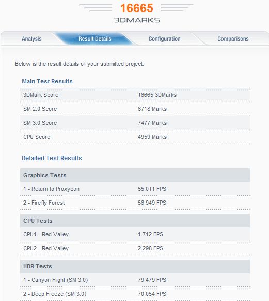Open the Comparisons tab
The height and width of the screenshot is (301, 269).
click(x=233, y=39)
